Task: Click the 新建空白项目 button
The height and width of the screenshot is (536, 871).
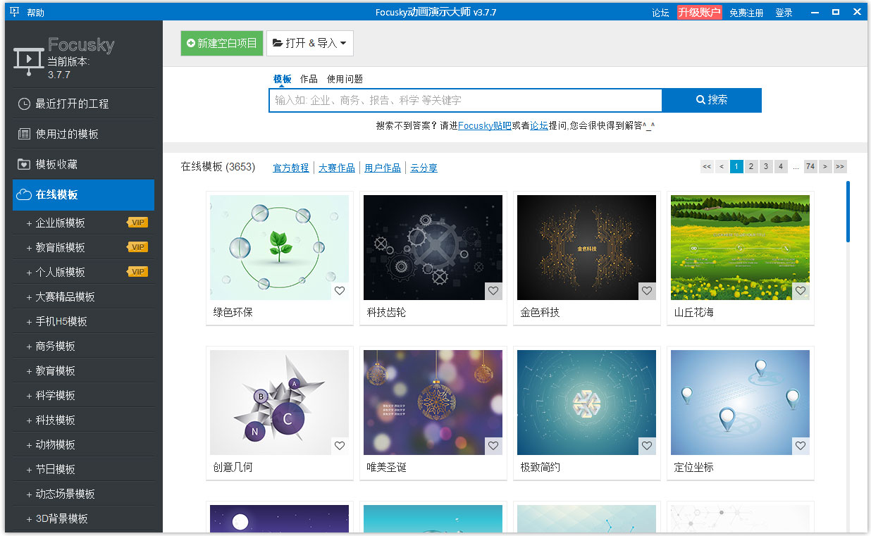Action: point(222,43)
